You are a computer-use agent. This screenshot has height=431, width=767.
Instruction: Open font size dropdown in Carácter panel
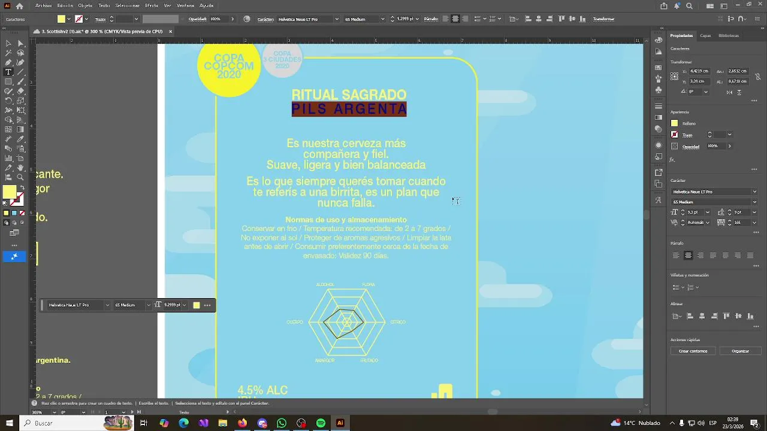tap(708, 213)
